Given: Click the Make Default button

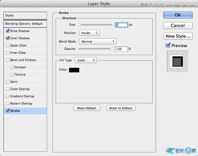Looking at the screenshot, I should (x=87, y=108).
